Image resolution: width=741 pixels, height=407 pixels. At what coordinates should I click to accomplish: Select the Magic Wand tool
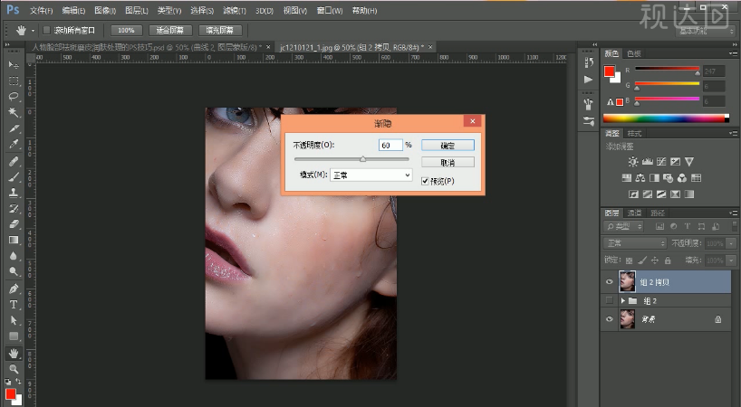(14, 112)
